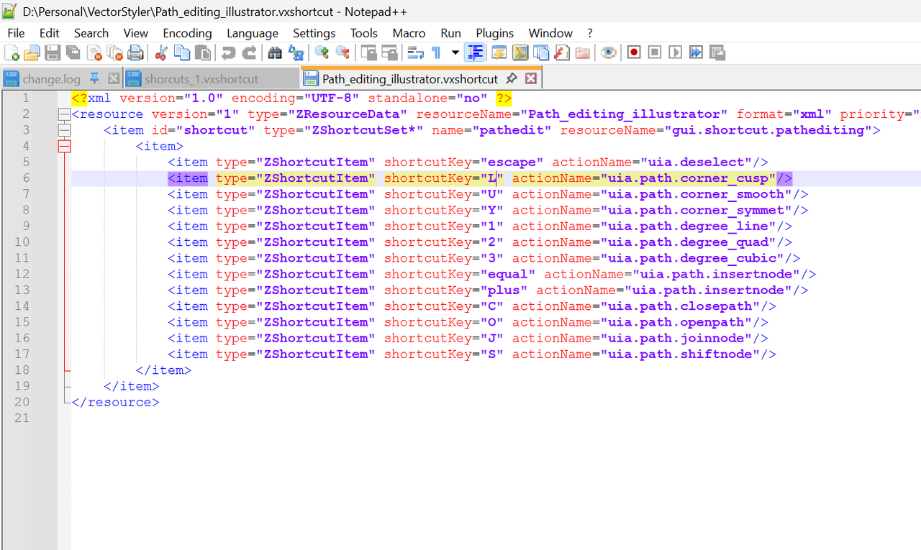Close the Path_editing_illustrator.vxshortcut tab
Screen dimensions: 921x550
(531, 78)
